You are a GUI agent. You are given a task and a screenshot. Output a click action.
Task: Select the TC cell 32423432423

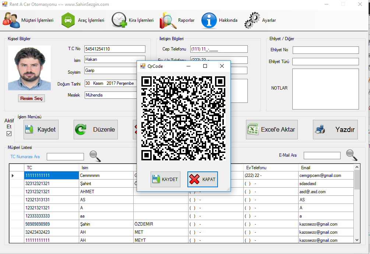click(x=52, y=232)
